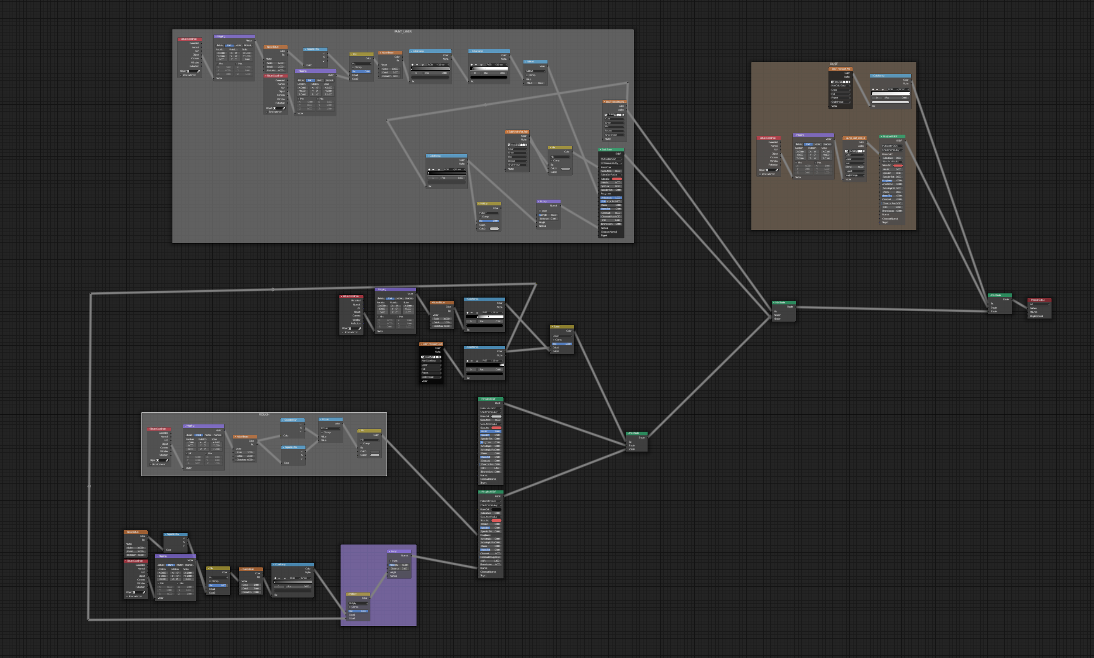This screenshot has width=1094, height=658.
Task: Select Vector type in DUST Mapping node
Action: pyautogui.click(x=817, y=144)
